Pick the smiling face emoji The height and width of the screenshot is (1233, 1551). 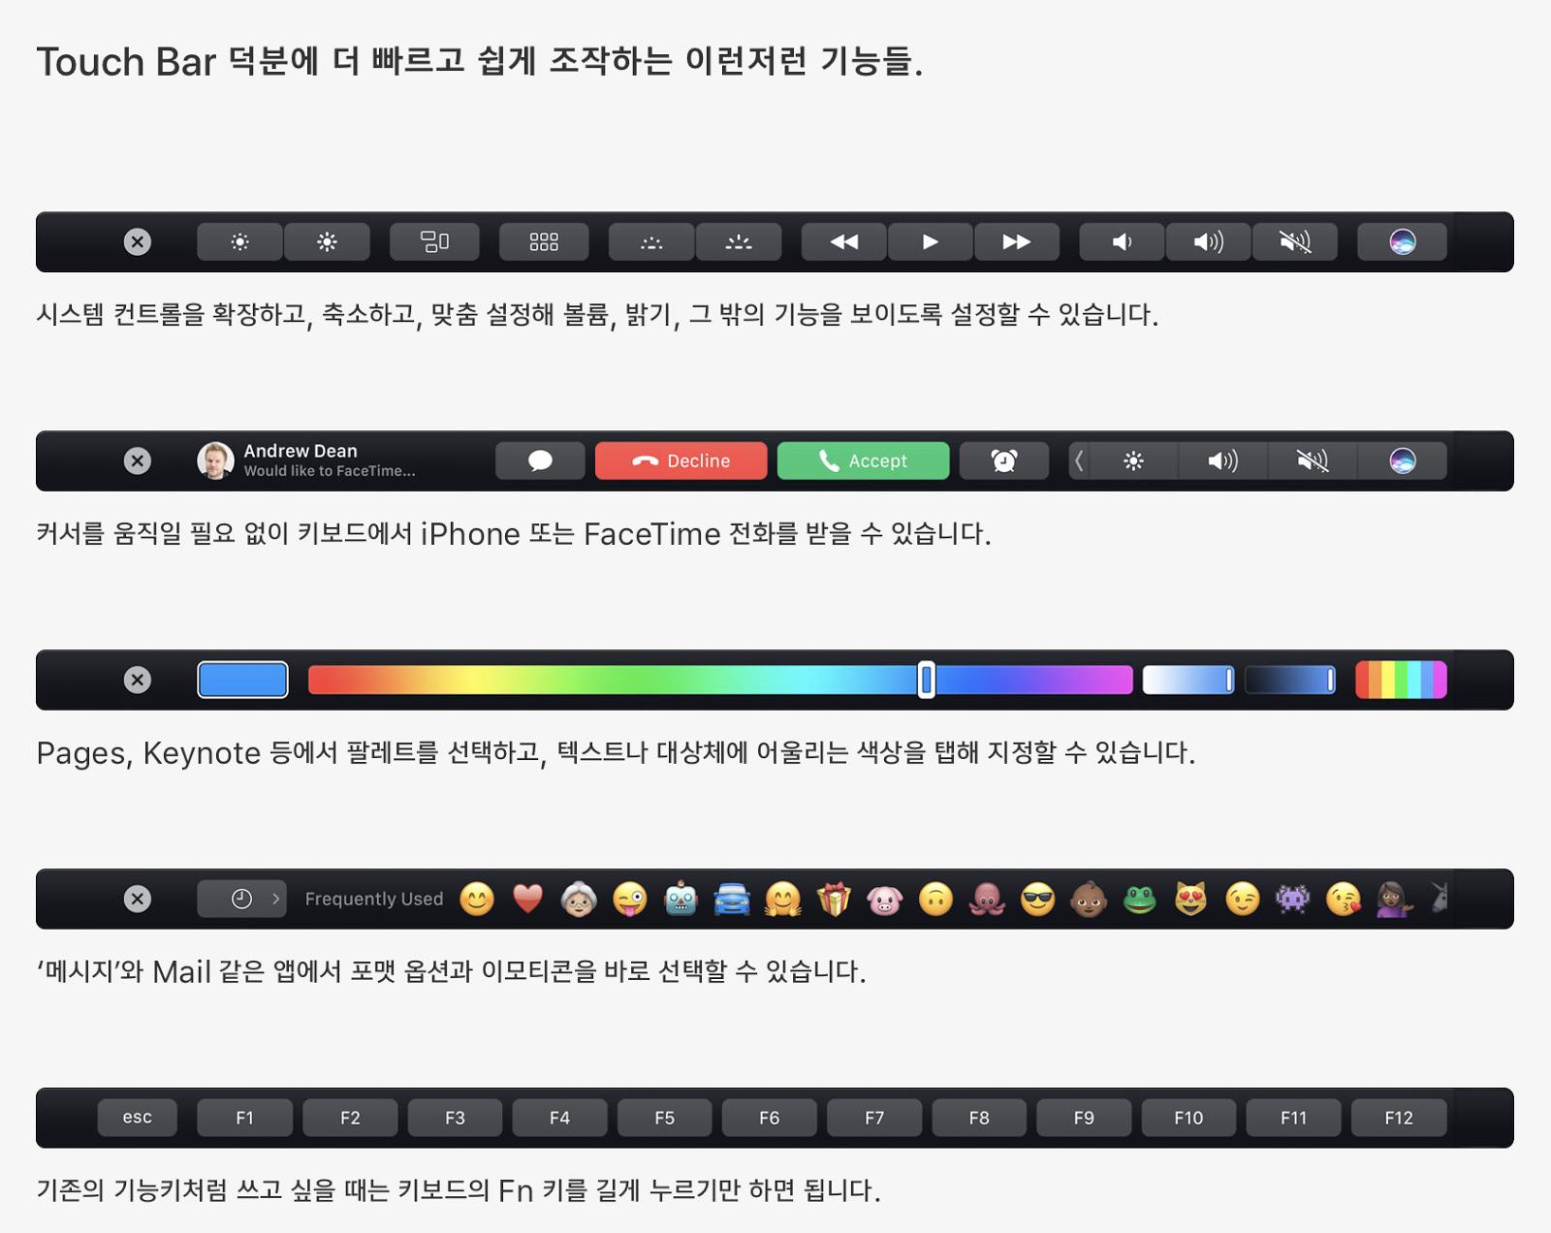(x=477, y=900)
